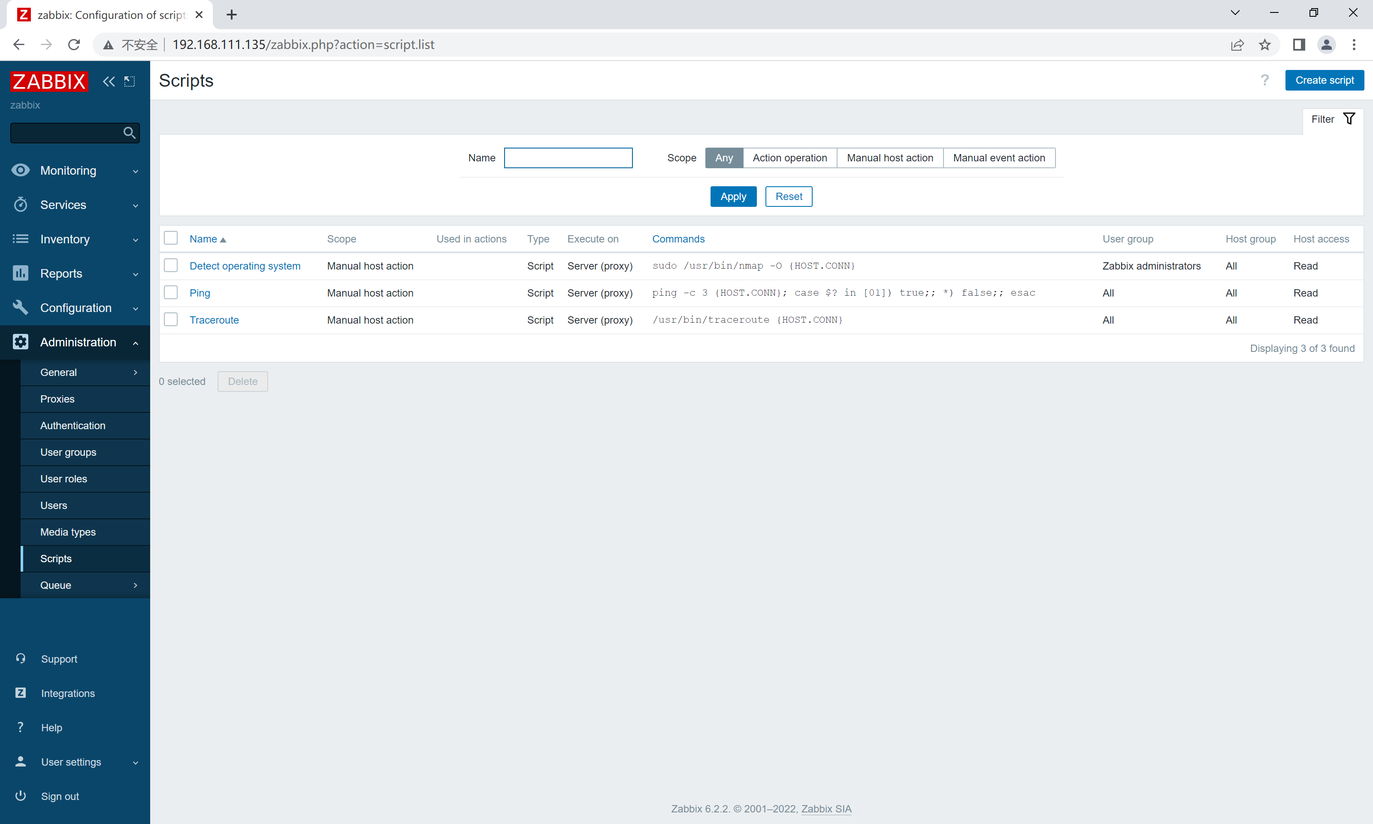Go back using browser back arrow
Screen dimensions: 1373x824
(x=19, y=45)
